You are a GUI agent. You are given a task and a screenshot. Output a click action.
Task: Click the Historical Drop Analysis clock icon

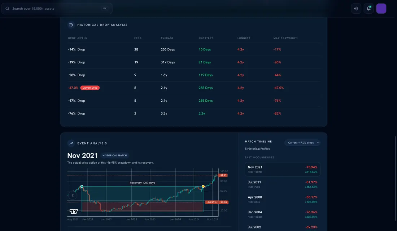tap(71, 25)
